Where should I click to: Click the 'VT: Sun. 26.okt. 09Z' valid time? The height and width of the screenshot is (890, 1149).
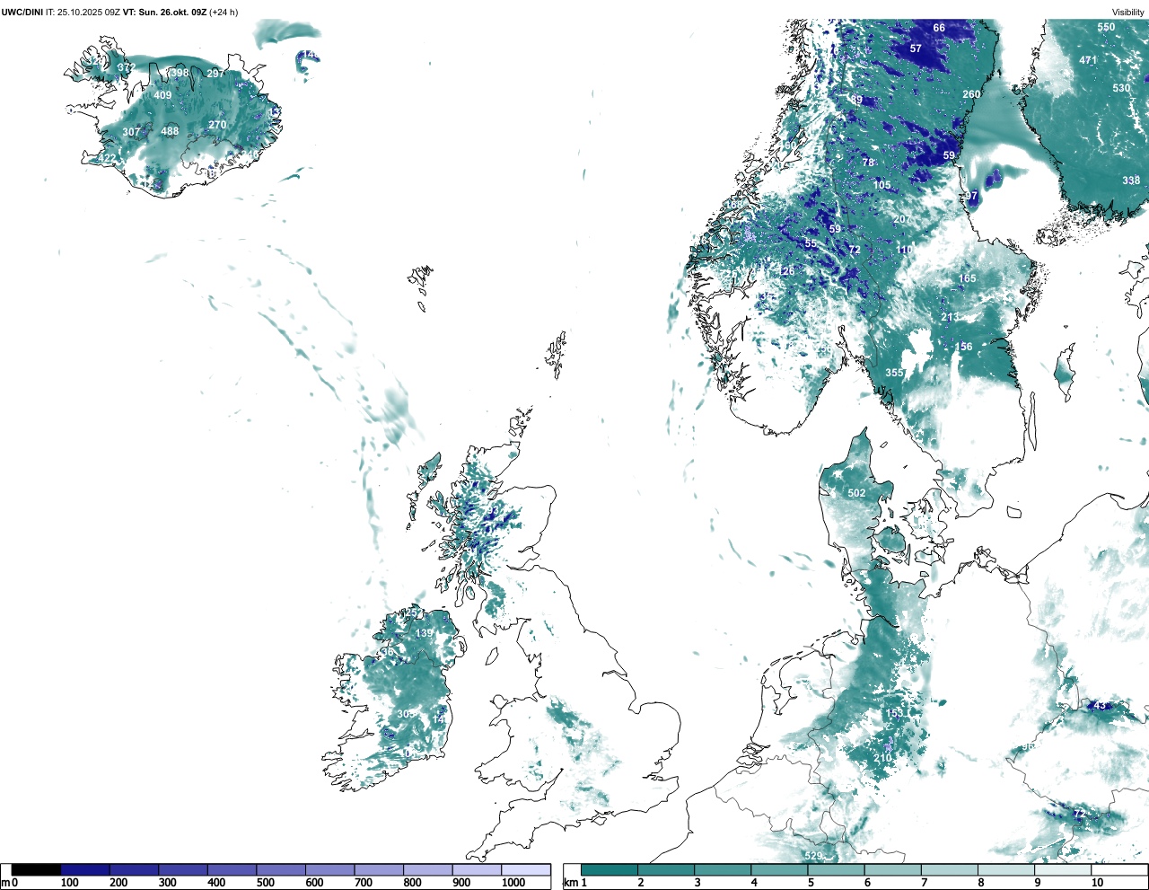coord(164,12)
